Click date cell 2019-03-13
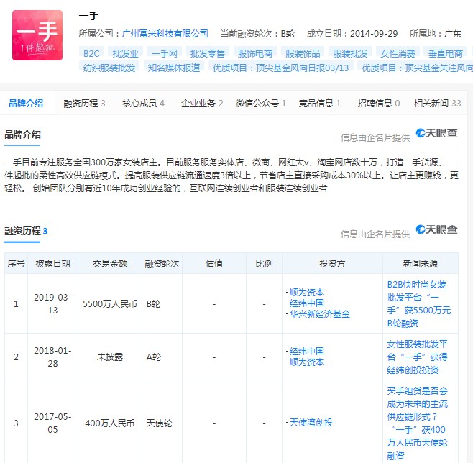 click(x=52, y=303)
